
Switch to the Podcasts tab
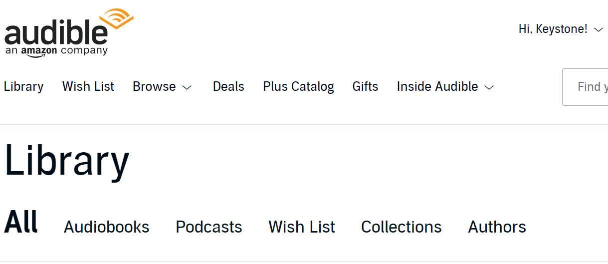[x=209, y=227]
